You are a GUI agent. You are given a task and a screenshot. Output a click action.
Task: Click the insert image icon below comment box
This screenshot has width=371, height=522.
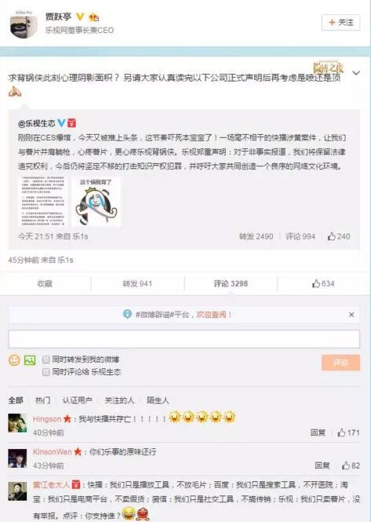pos(30,360)
